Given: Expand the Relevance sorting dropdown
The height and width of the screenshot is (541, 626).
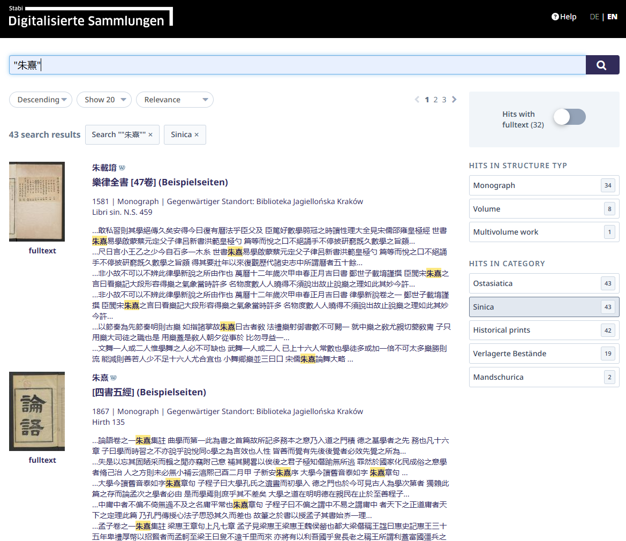Looking at the screenshot, I should (175, 100).
